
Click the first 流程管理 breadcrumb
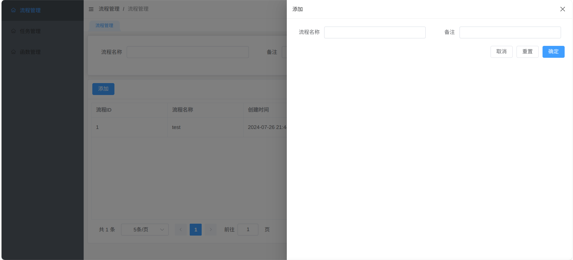[x=109, y=9]
